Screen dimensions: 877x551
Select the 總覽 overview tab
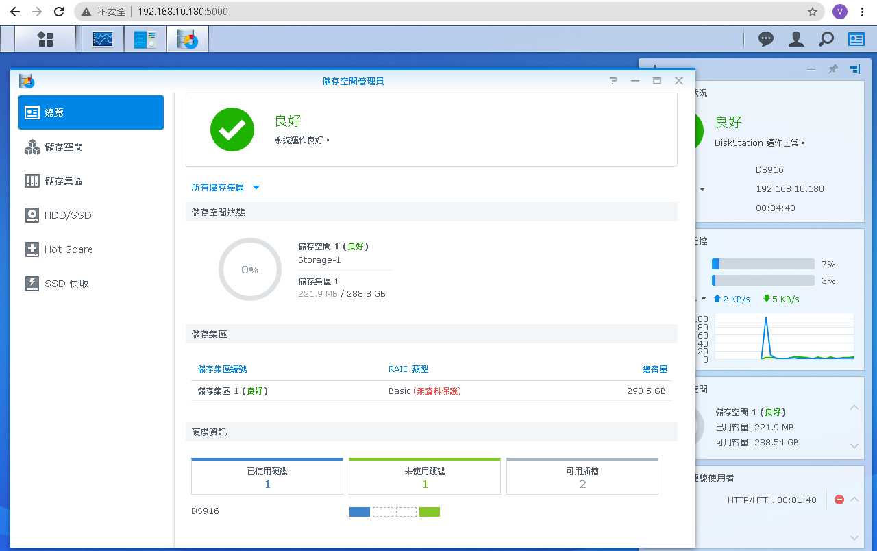point(91,112)
